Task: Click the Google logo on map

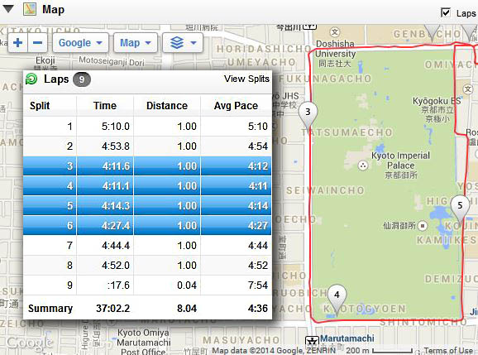Action: point(30,343)
